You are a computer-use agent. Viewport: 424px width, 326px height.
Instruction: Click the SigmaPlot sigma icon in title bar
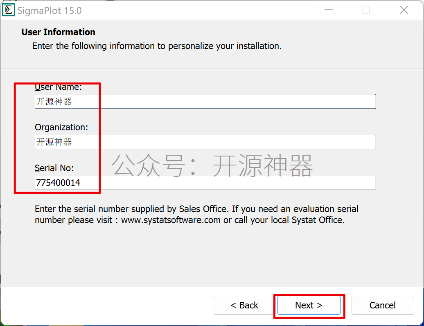point(8,10)
